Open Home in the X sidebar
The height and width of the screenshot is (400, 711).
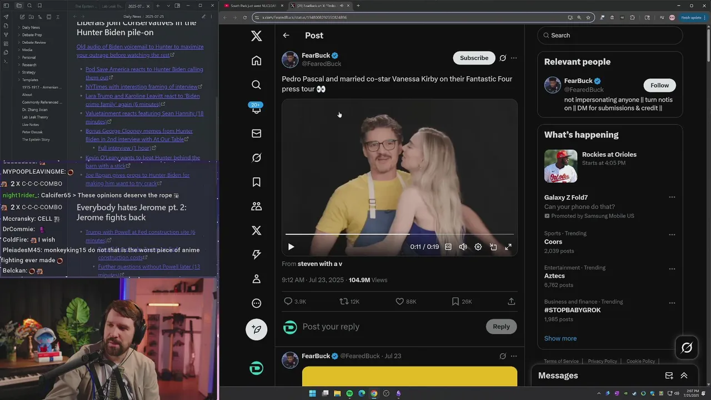pos(256,61)
